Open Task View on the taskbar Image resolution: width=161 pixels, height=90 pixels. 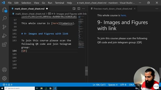[x=37, y=88]
